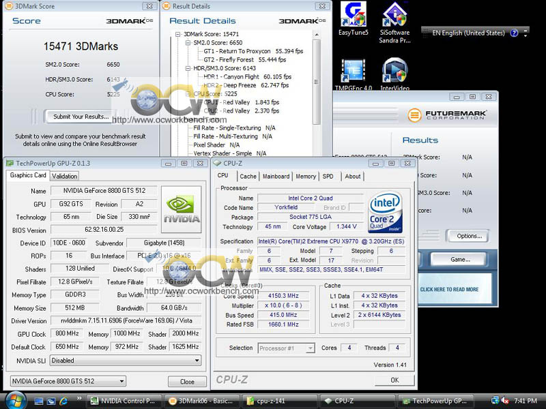This screenshot has width=546, height=409.
Task: Open the NVIDIA SLI dropdown
Action: [x=126, y=361]
